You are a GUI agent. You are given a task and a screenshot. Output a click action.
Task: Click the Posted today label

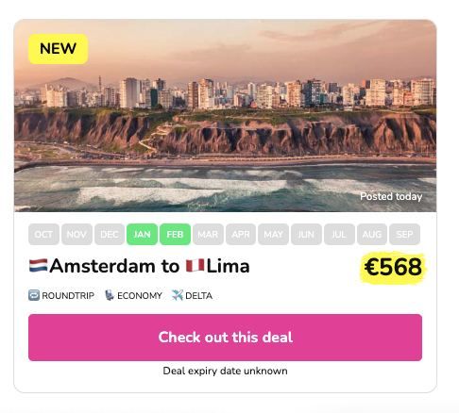[x=391, y=196]
